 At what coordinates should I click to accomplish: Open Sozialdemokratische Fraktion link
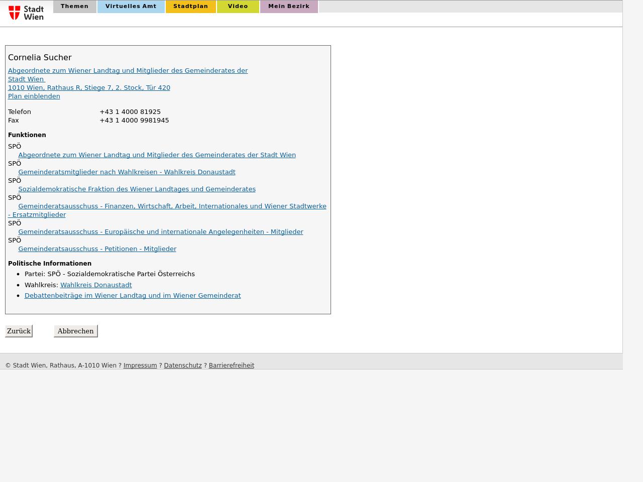(x=137, y=189)
